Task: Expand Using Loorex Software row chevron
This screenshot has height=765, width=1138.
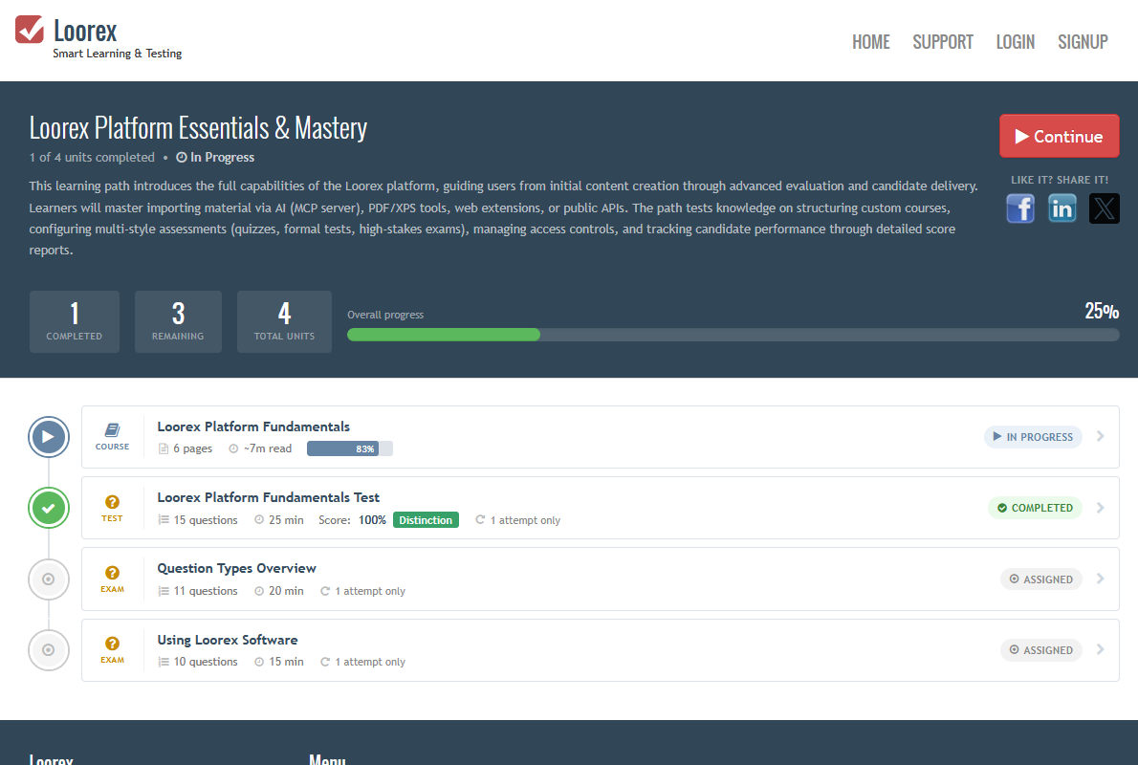Action: 1101,649
